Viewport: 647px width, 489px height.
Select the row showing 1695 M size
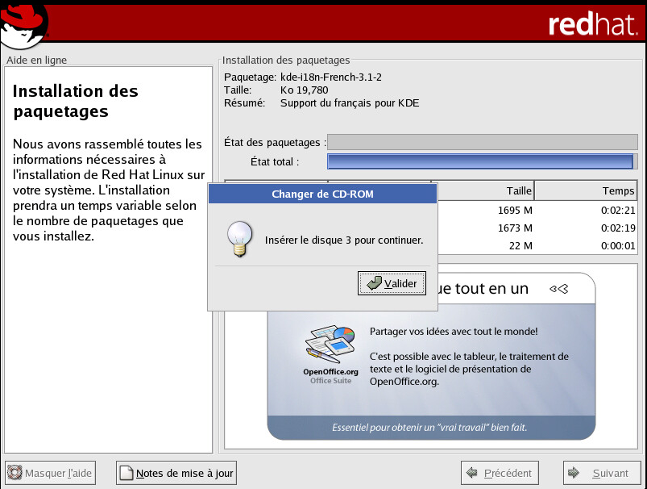[536, 211]
